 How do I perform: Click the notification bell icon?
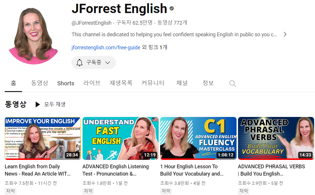[80, 63]
